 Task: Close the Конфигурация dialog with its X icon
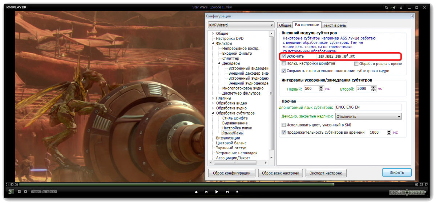coord(412,16)
